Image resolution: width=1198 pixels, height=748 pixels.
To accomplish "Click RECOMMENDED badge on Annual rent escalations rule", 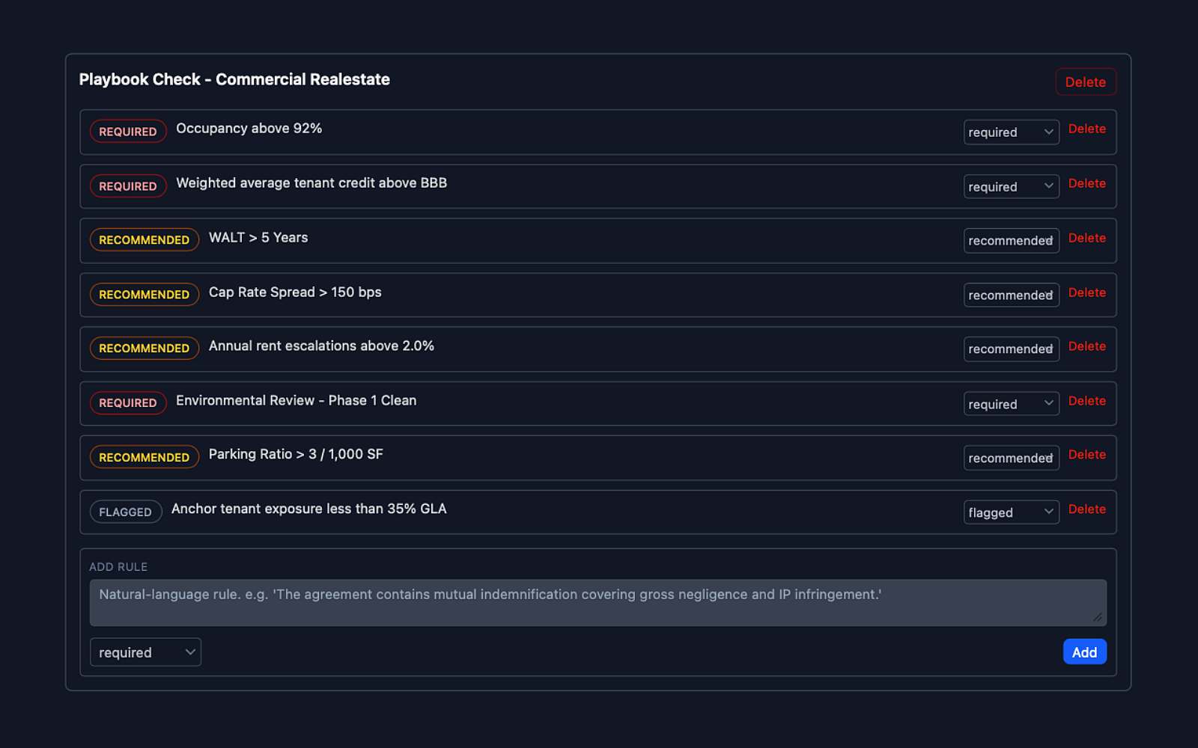I will click(145, 349).
